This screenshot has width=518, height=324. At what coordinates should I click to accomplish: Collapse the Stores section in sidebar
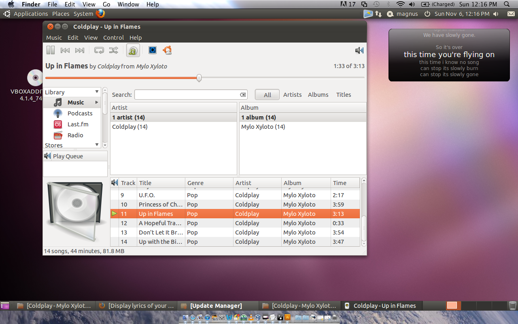tap(97, 145)
